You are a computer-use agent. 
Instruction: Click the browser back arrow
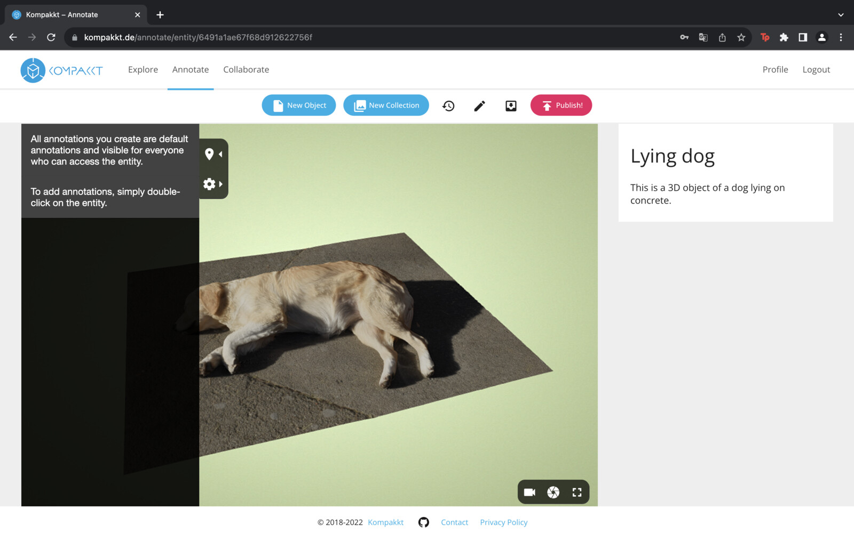click(13, 37)
